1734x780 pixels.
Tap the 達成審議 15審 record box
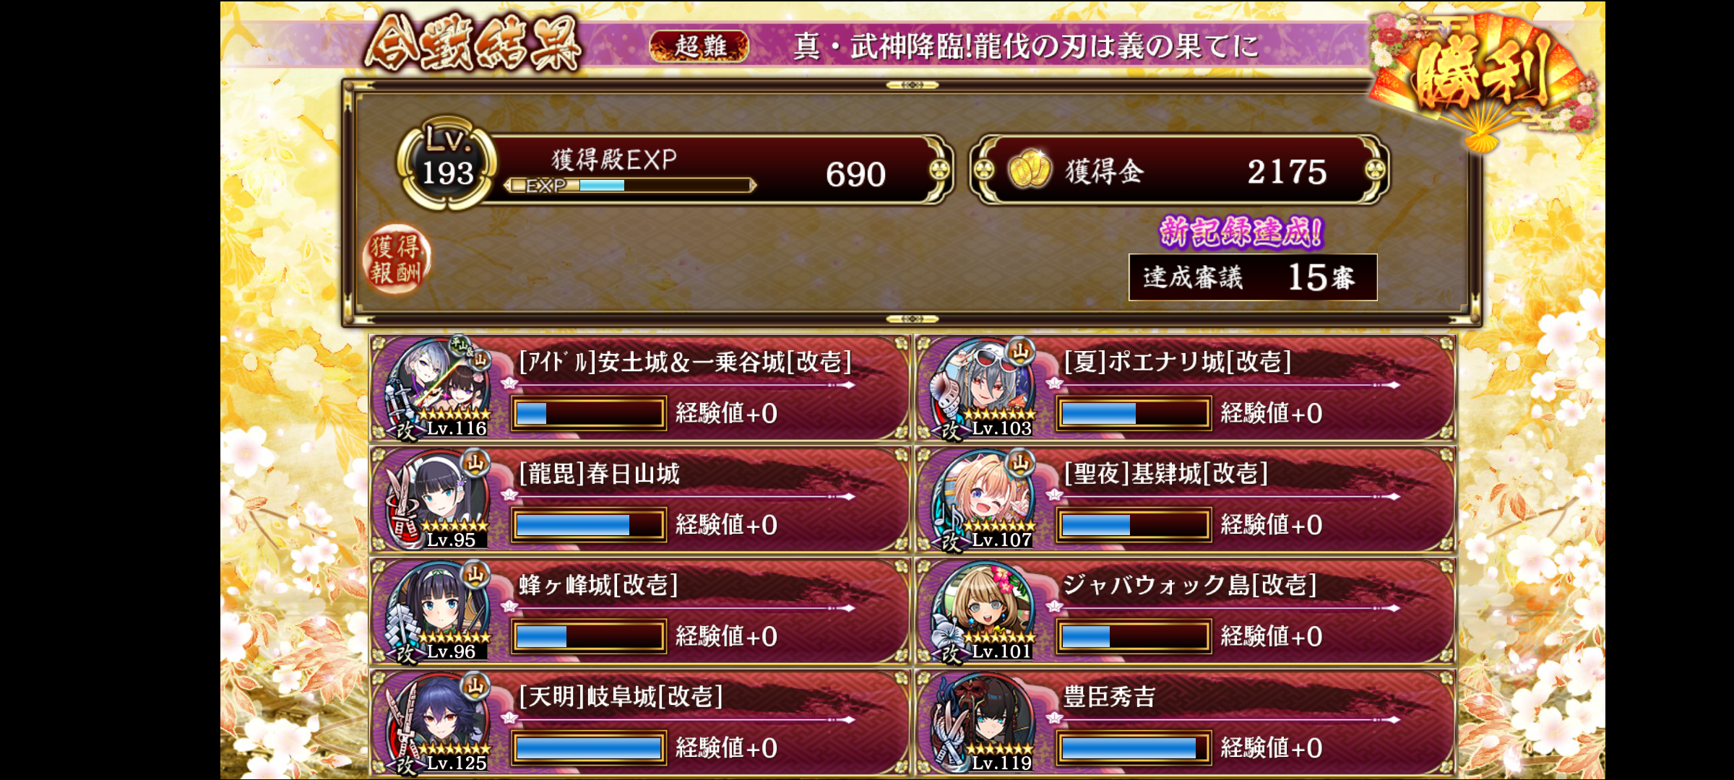click(1253, 277)
